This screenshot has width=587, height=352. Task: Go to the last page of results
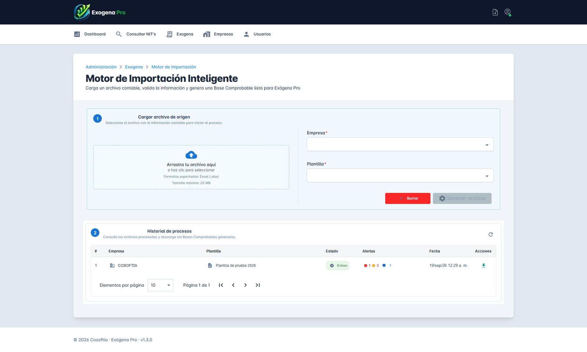[x=258, y=285]
